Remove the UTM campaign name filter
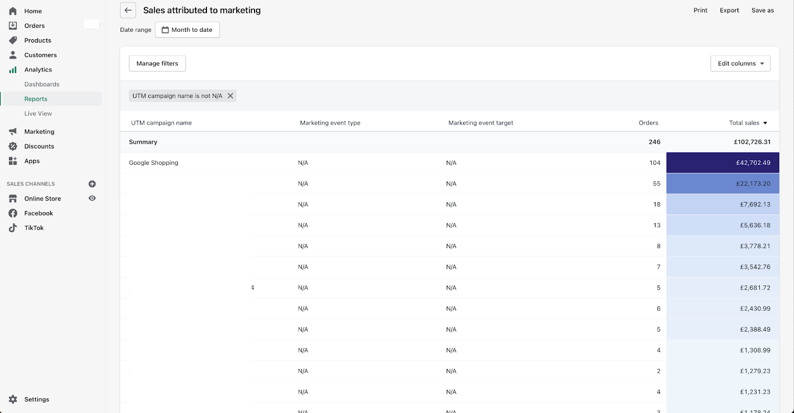The width and height of the screenshot is (794, 413). tap(230, 96)
